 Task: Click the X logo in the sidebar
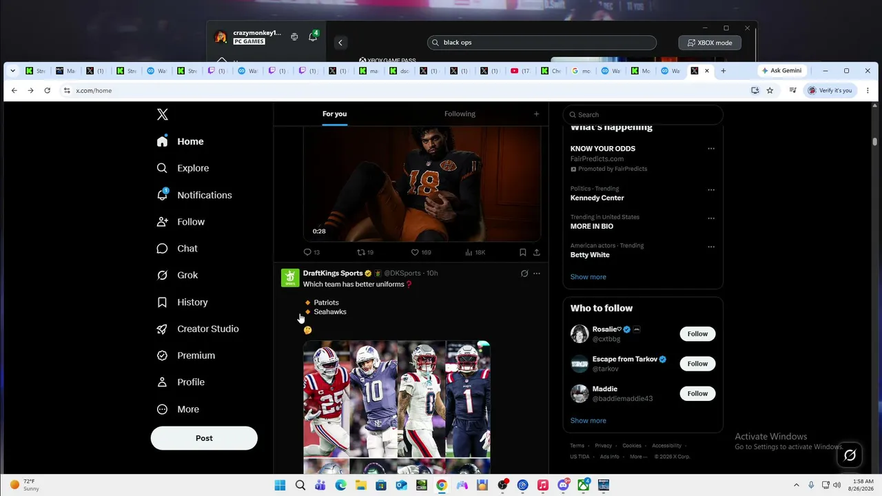[x=162, y=114]
